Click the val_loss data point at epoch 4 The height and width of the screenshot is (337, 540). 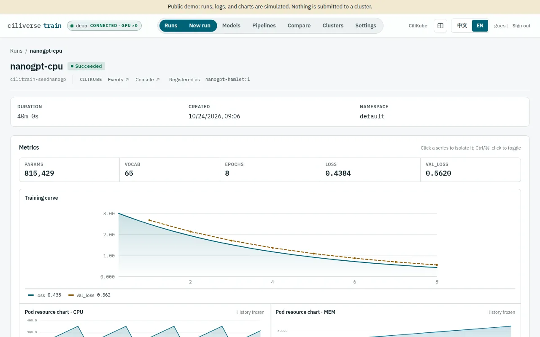pos(273,248)
